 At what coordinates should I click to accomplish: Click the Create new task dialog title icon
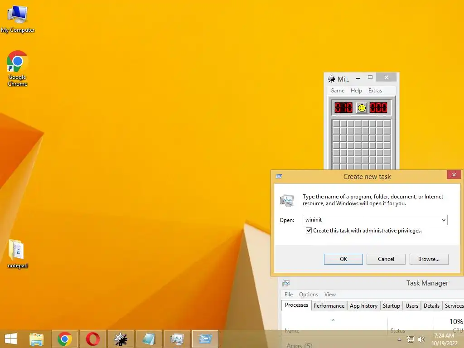coord(279,176)
